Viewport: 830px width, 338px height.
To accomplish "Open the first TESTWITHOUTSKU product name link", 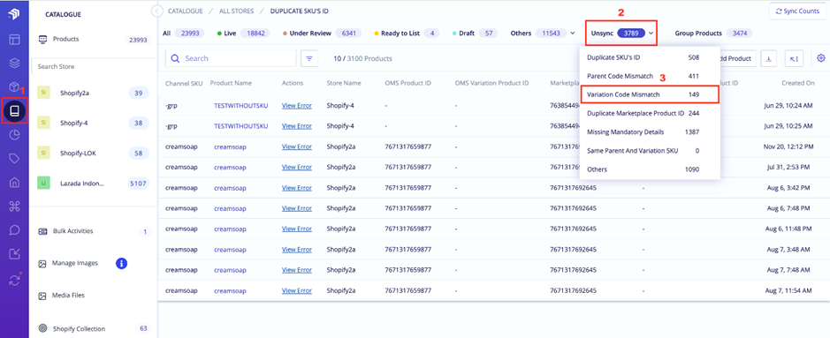I will [x=240, y=106].
